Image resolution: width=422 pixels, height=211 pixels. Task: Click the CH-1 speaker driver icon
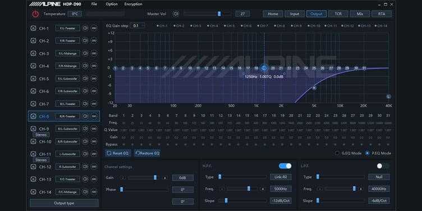tap(33, 28)
